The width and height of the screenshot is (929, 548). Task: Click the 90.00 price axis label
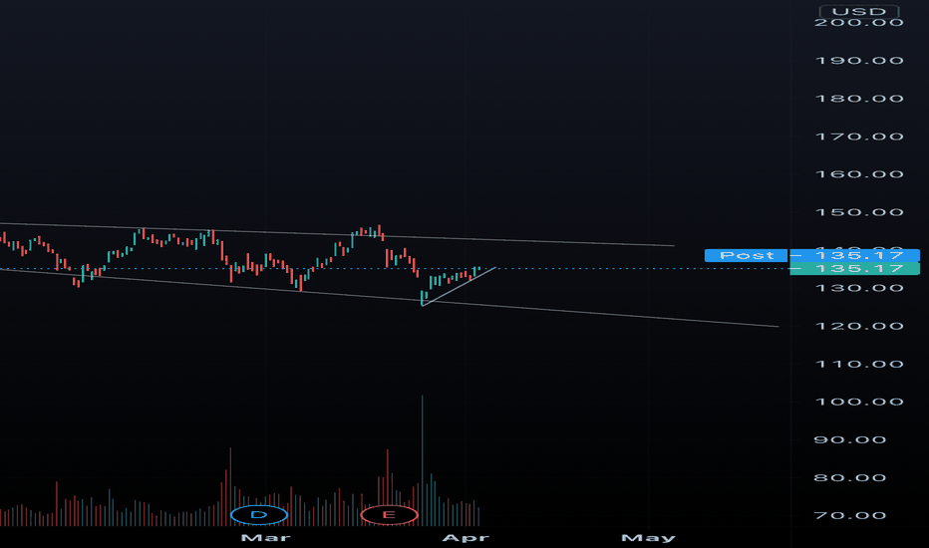[850, 439]
